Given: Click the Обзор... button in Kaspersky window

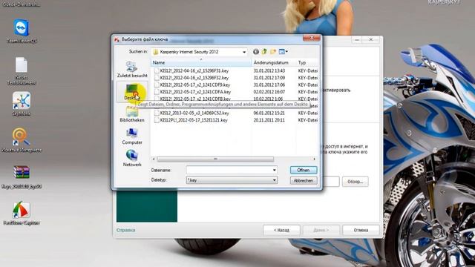Looking at the screenshot, I should (x=355, y=182).
